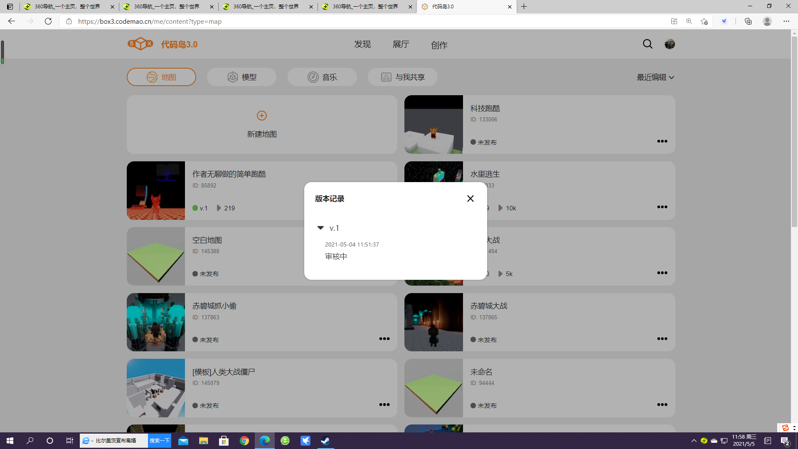Click the v.1 status of 作者无聊做的简单跑酷
Viewport: 798px width, 449px height.
200,208
